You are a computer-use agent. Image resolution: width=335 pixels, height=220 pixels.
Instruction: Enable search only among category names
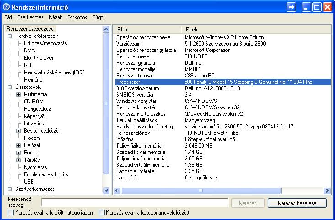point(102,213)
